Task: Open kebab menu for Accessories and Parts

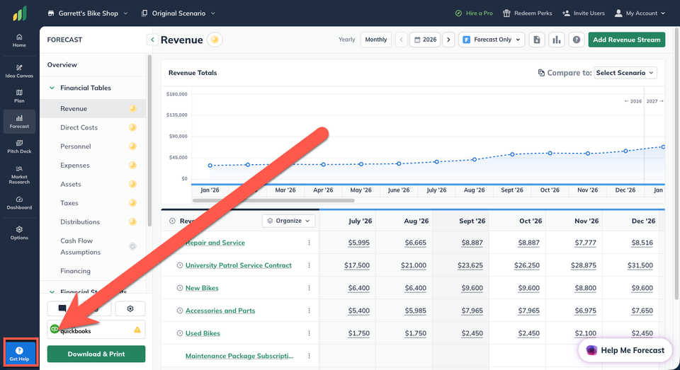Action: pyautogui.click(x=310, y=310)
